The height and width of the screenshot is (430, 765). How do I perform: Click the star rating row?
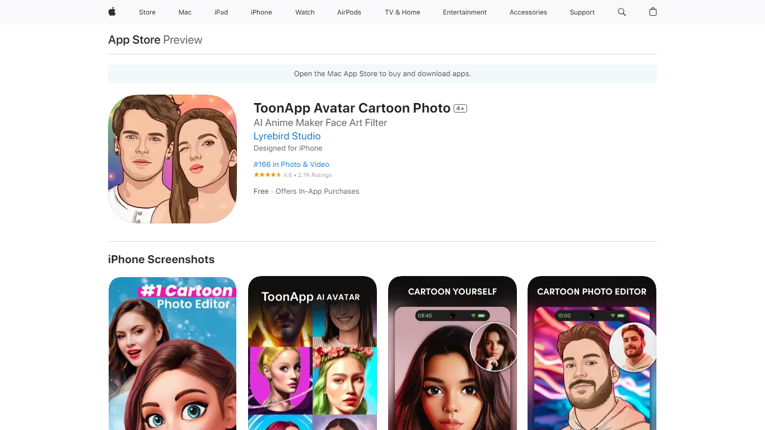tap(268, 175)
